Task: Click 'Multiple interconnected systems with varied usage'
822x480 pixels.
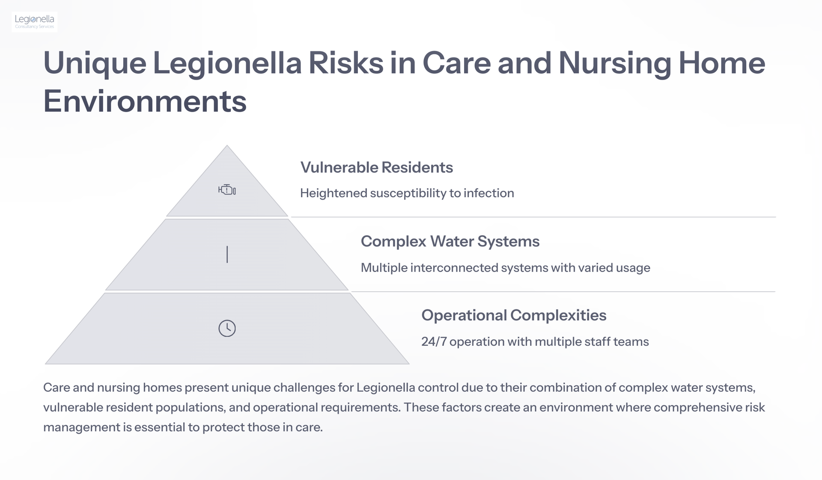Action: click(x=505, y=268)
